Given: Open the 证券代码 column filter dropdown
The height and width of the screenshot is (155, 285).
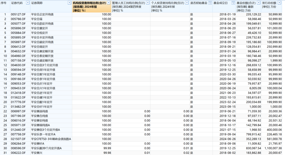Looking at the screenshot, I should 28,3.
